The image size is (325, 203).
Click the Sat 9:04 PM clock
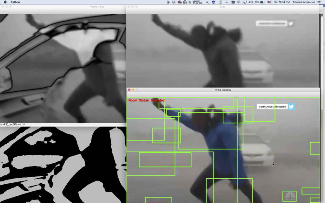point(282,2)
